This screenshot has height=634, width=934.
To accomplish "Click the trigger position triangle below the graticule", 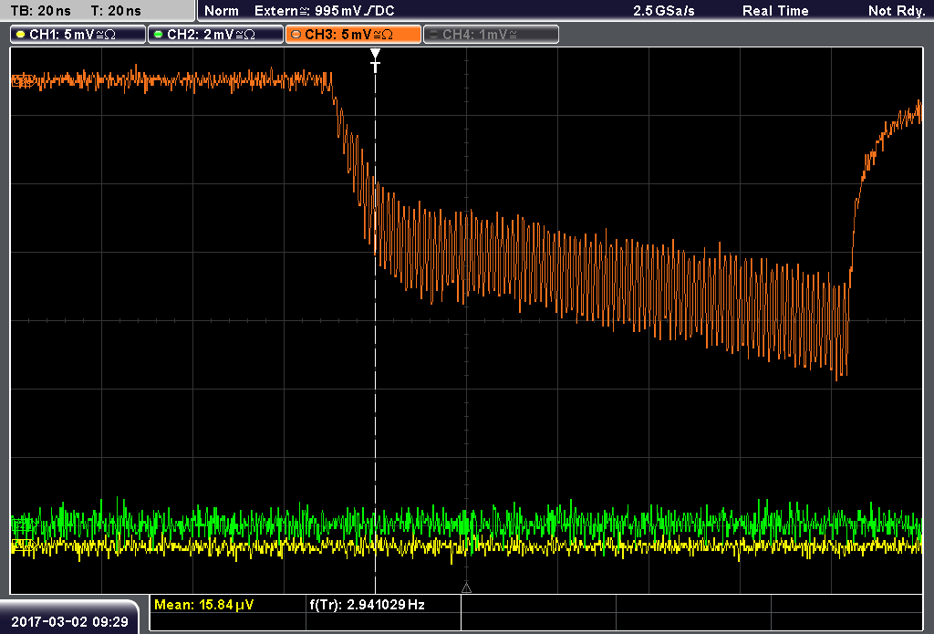I will (466, 588).
